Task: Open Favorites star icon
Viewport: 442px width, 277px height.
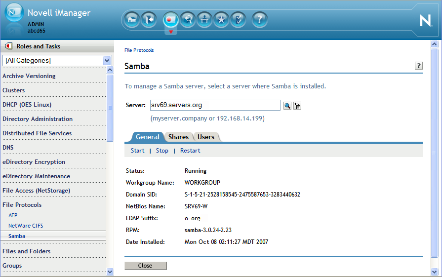Action: [222, 20]
